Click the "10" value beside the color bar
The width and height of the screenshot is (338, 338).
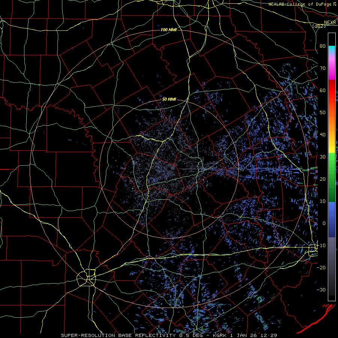323,201
